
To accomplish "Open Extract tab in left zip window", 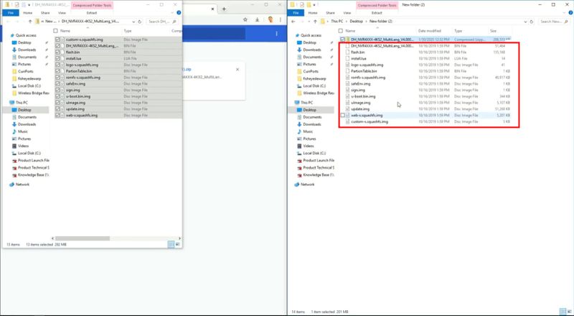I will click(92, 13).
